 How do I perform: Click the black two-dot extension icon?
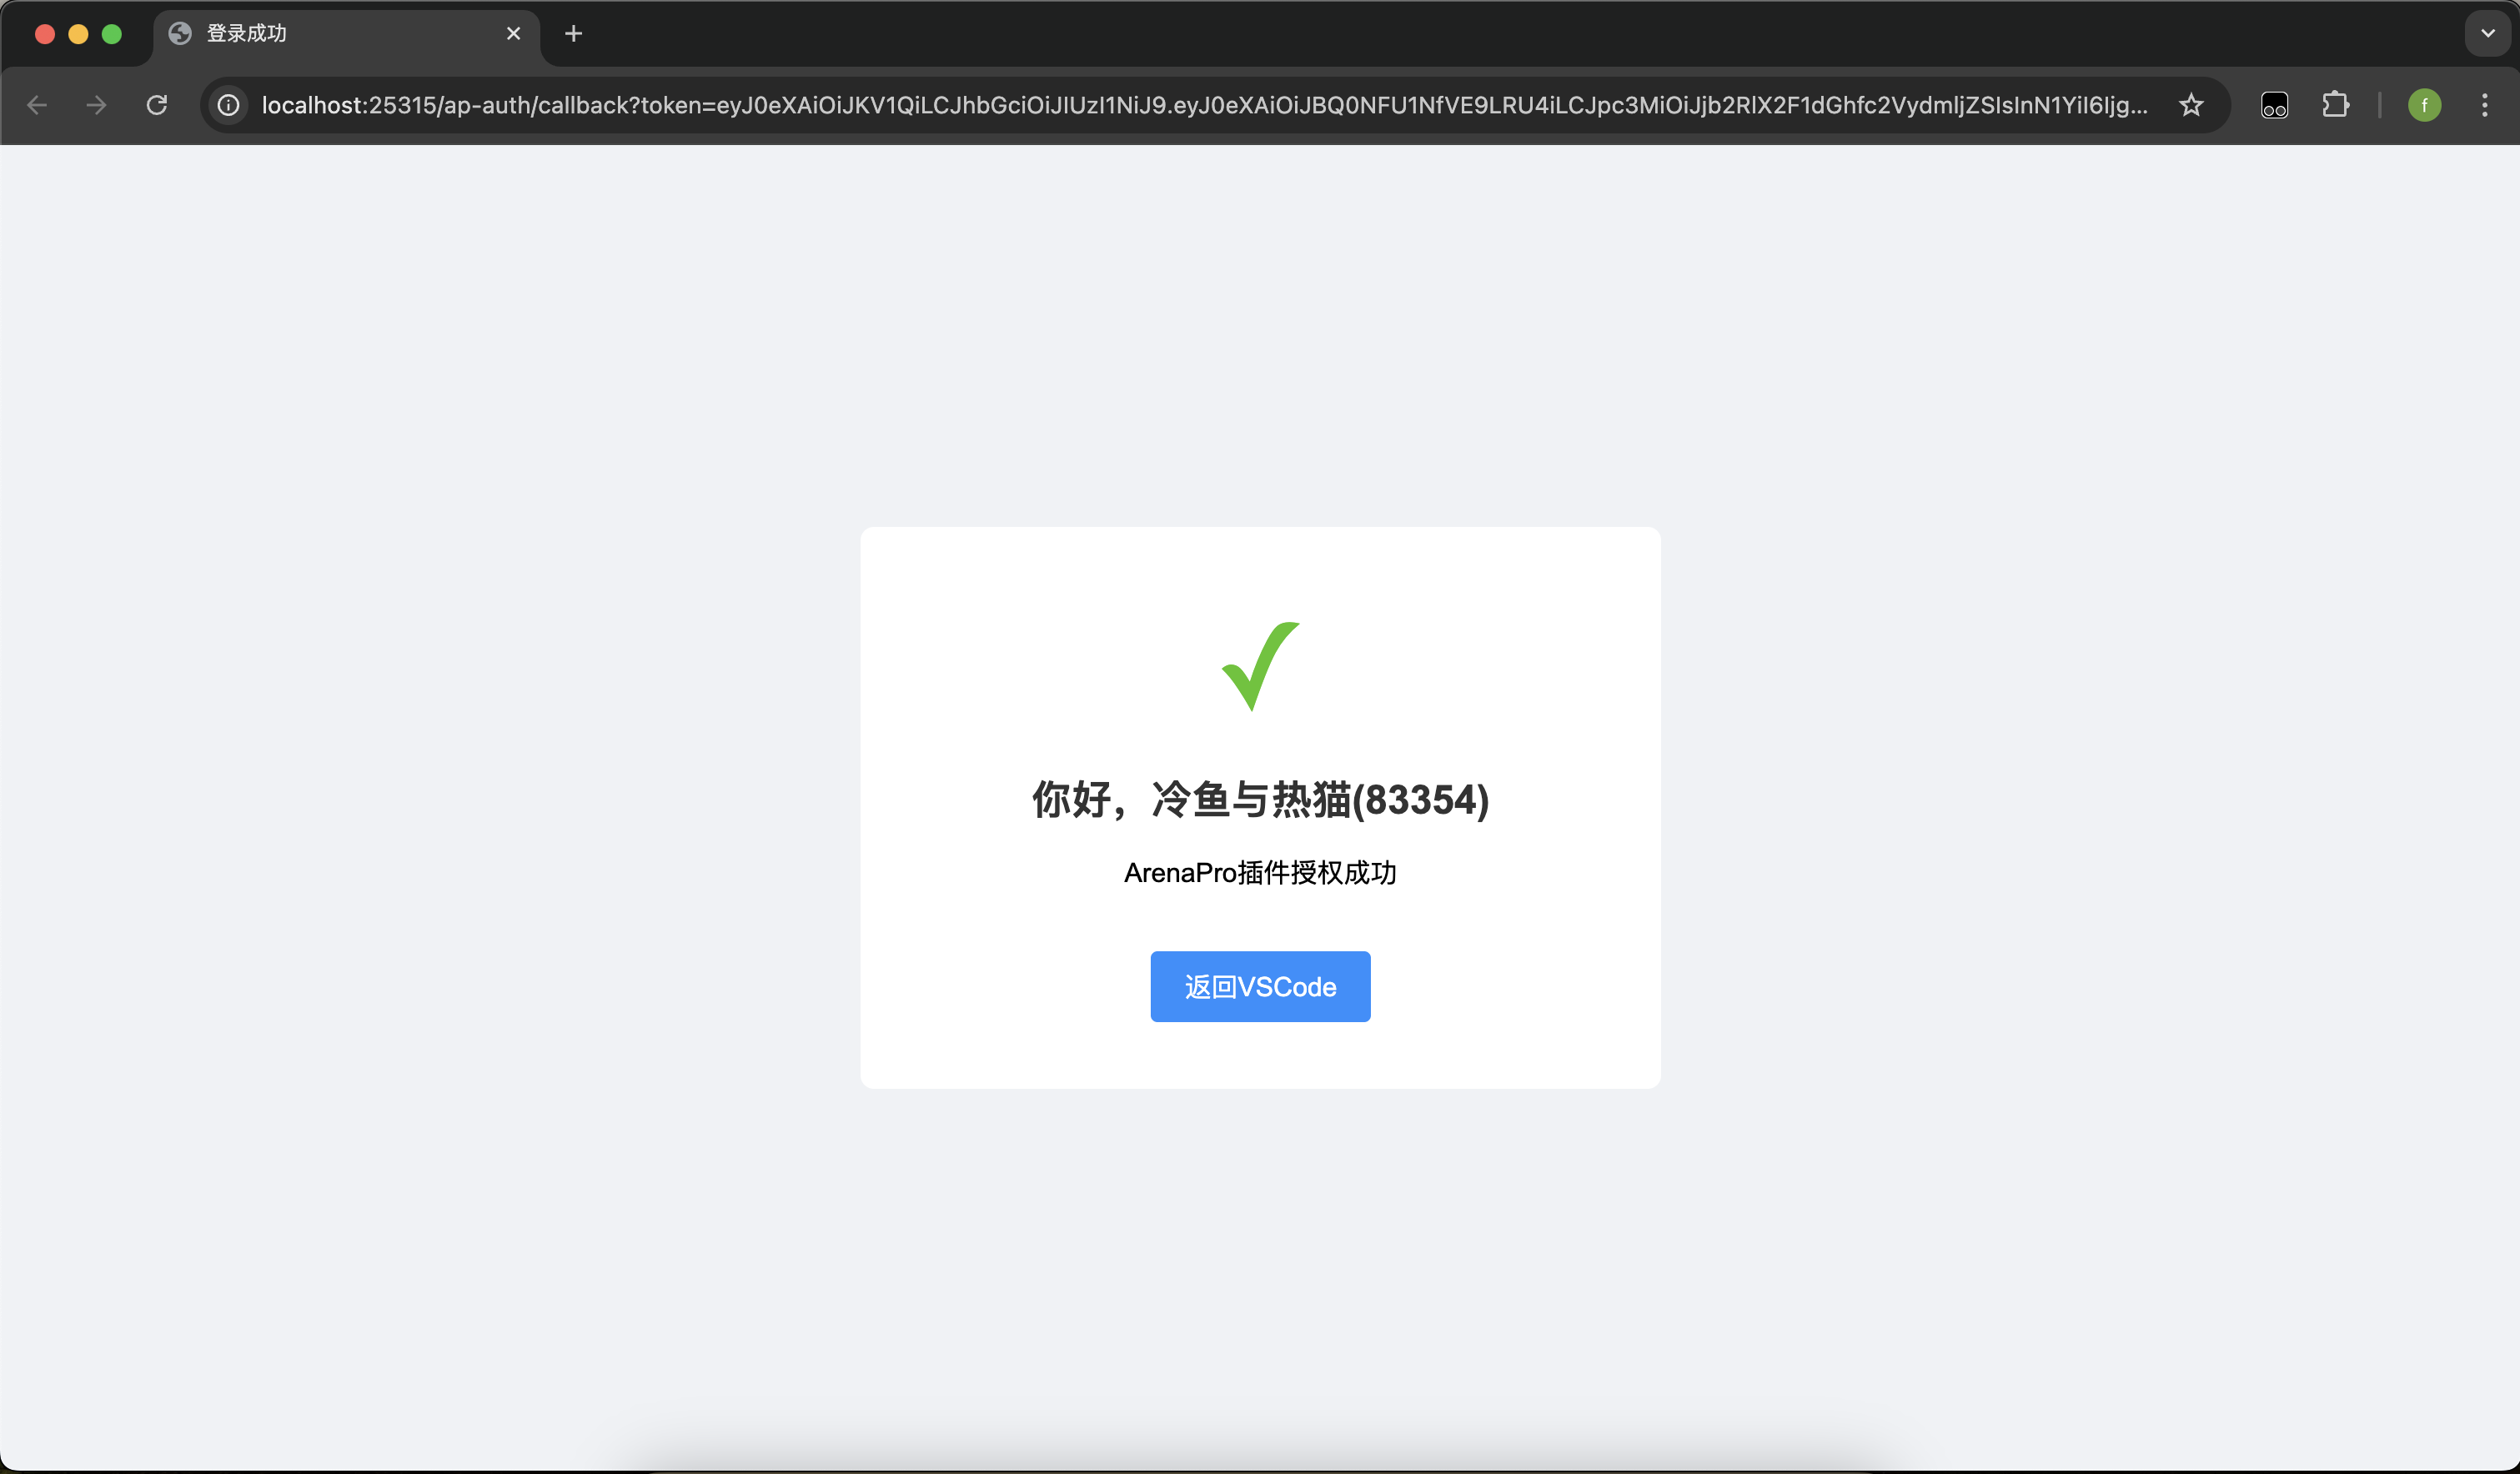[x=2273, y=105]
